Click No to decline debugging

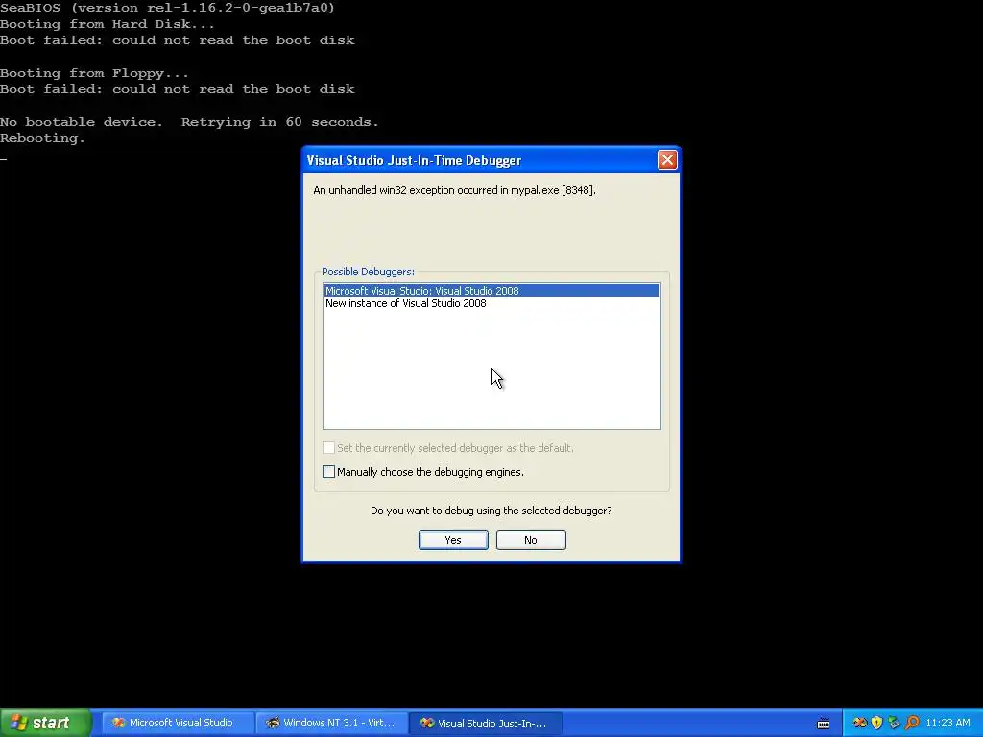coord(531,539)
